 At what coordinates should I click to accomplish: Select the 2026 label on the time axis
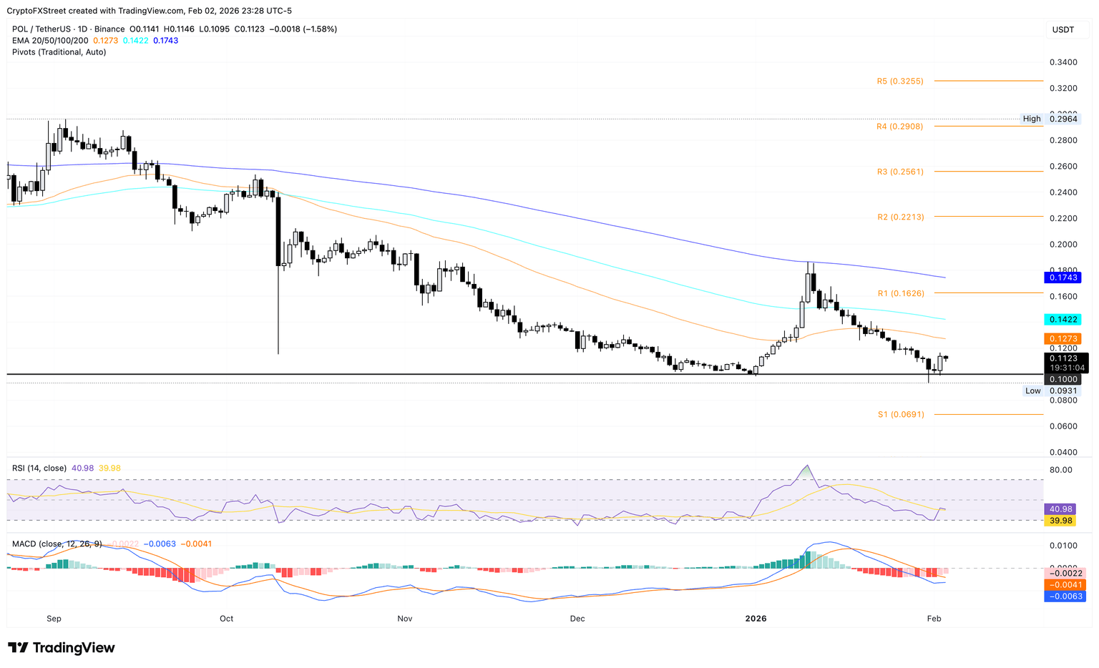click(756, 619)
